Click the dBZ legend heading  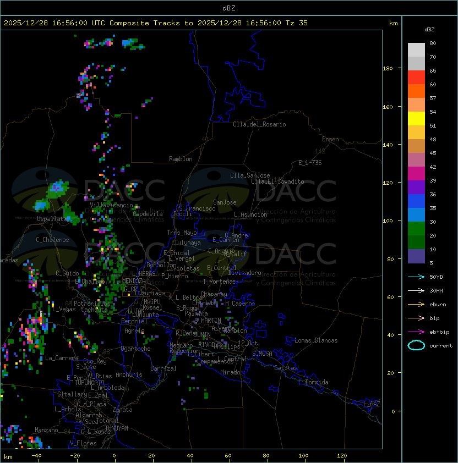(429, 30)
